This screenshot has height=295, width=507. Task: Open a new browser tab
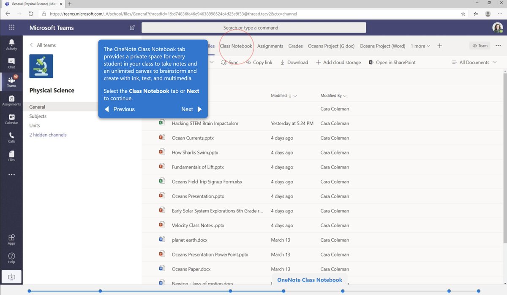pyautogui.click(x=70, y=4)
